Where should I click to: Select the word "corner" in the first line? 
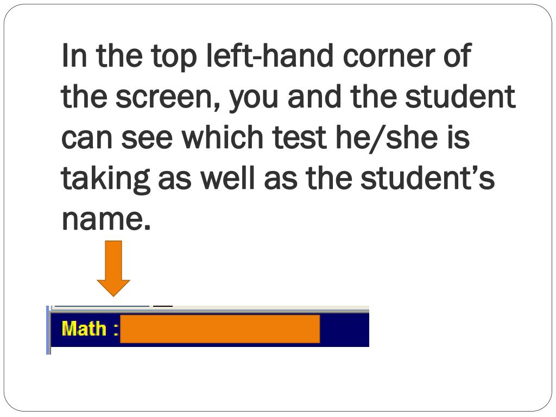click(x=389, y=56)
